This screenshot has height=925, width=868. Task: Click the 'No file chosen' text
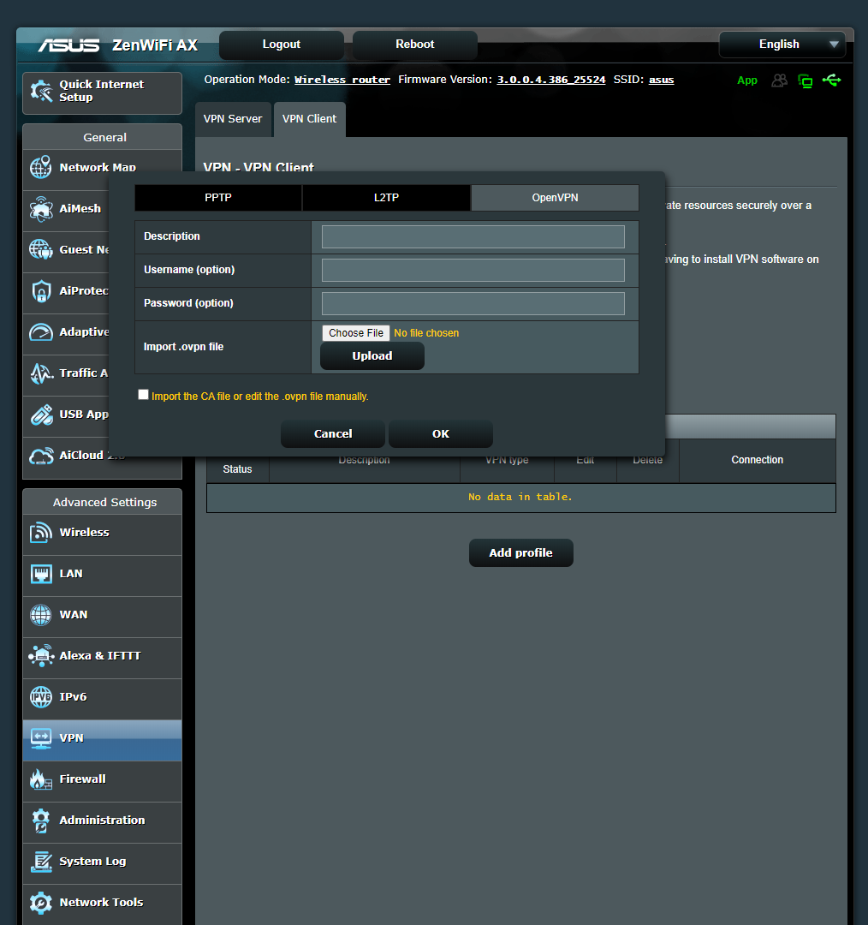coord(426,333)
